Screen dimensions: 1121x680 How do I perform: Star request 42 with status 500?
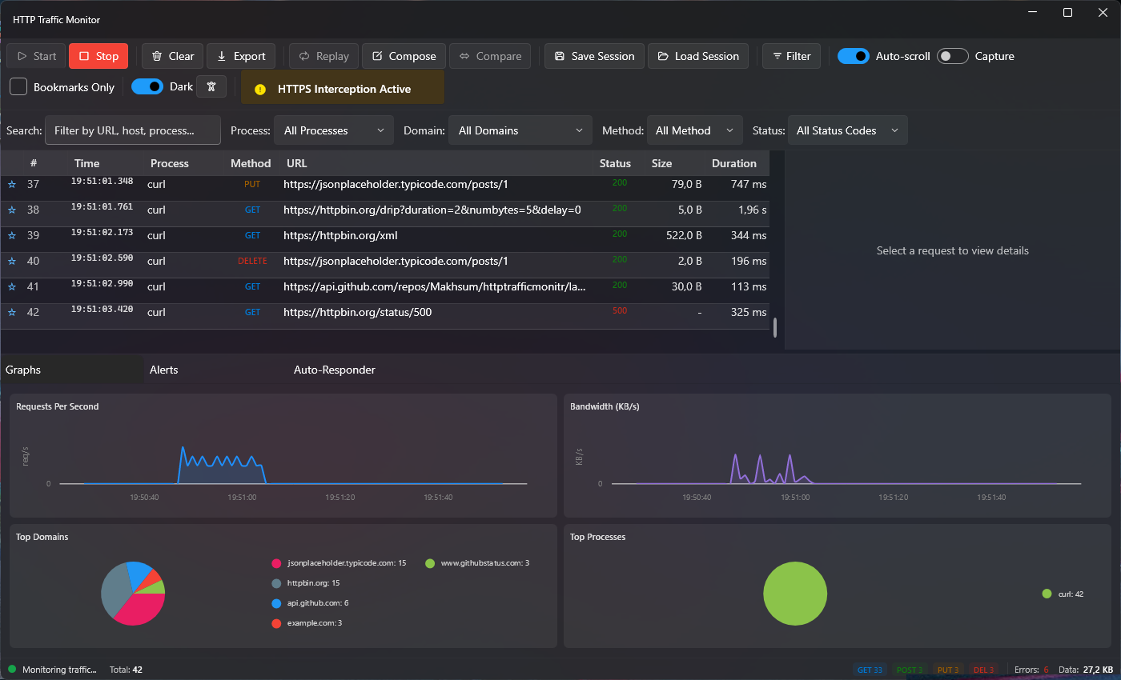[12, 313]
